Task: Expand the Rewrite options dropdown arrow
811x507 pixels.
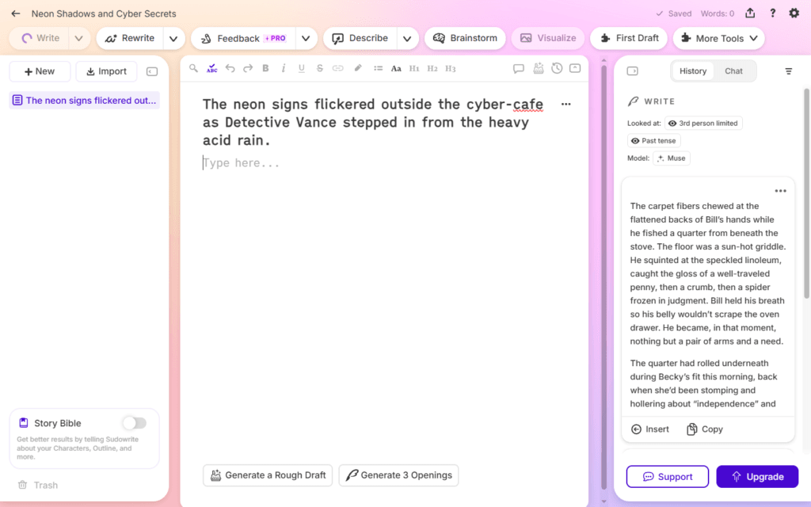Action: point(173,38)
